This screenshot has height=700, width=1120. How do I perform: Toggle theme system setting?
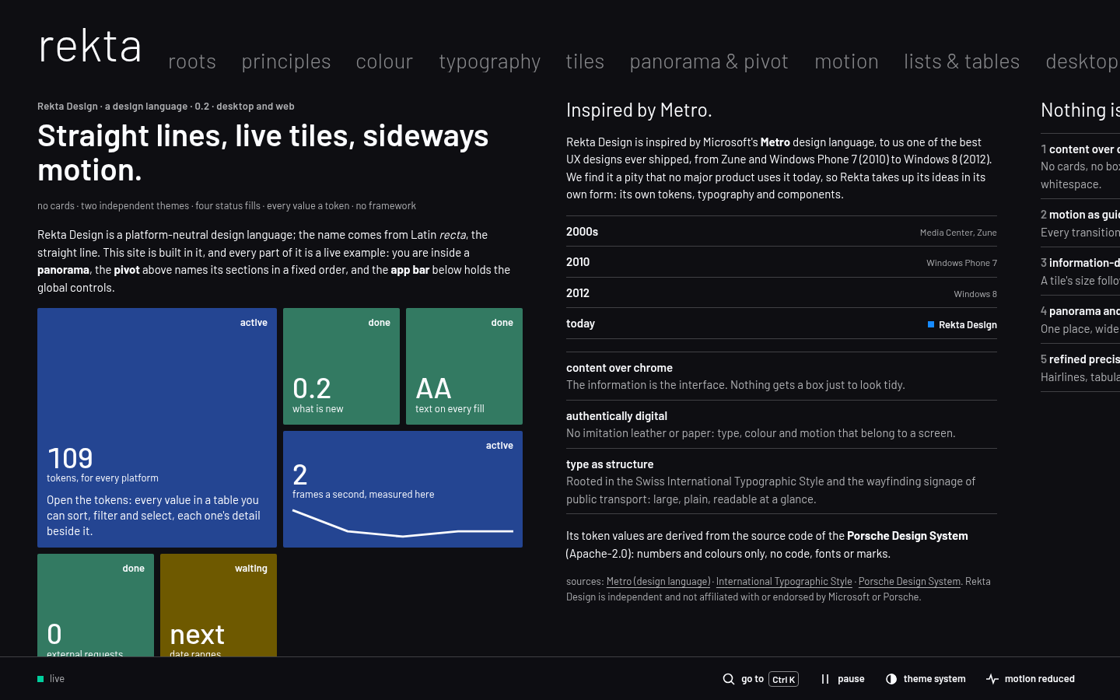coord(926,679)
